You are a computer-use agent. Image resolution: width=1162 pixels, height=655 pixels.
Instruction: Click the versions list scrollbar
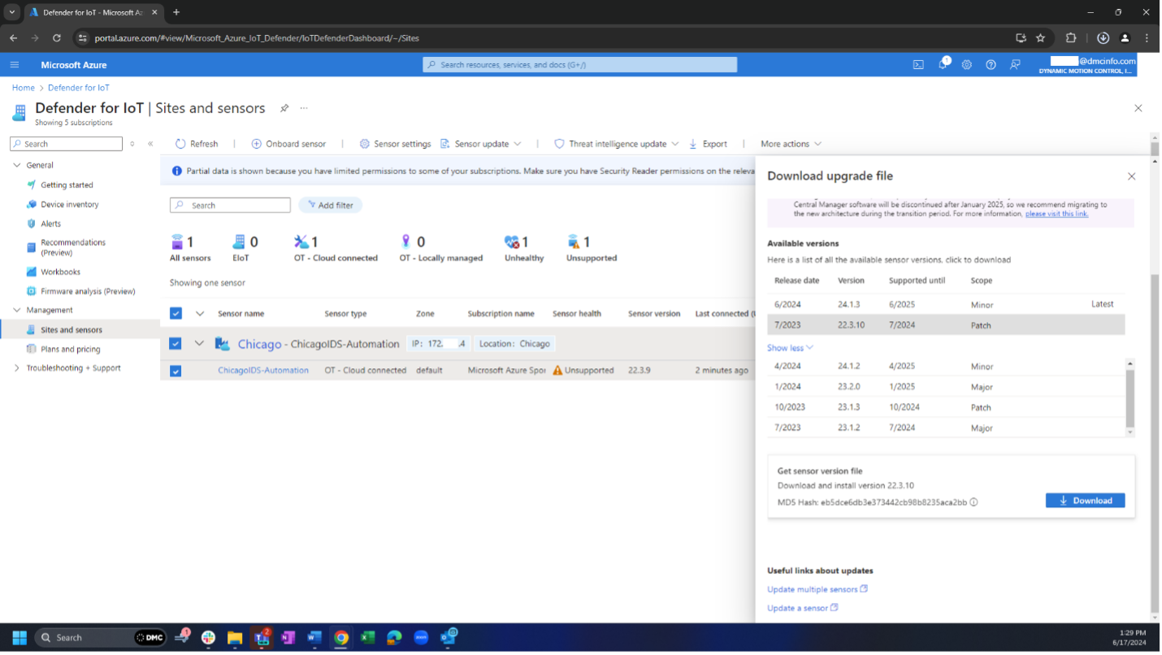coord(1129,397)
